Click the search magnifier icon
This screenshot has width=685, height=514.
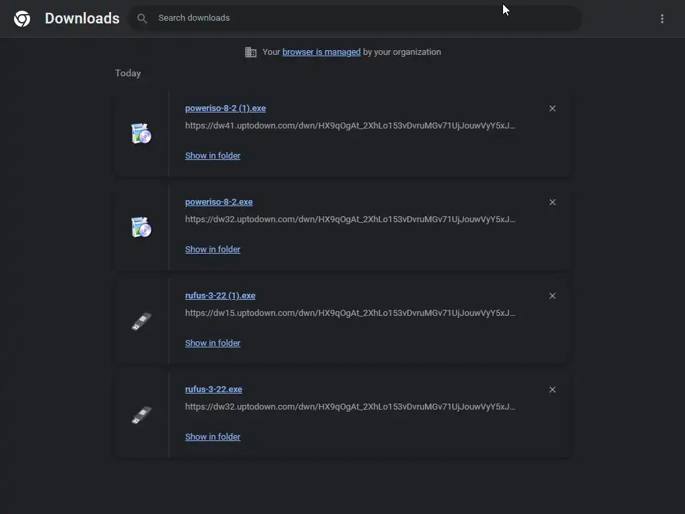tap(142, 19)
